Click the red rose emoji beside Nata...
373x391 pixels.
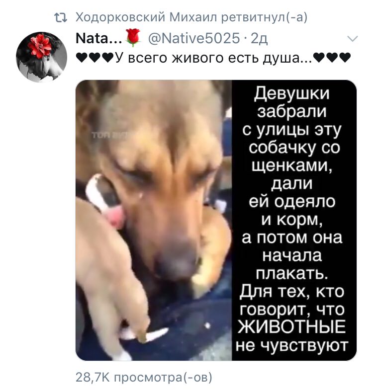pyautogui.click(x=133, y=38)
